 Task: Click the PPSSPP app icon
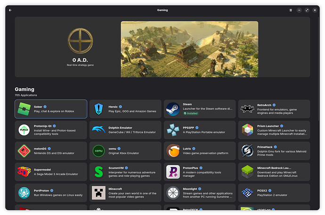coord(173,130)
